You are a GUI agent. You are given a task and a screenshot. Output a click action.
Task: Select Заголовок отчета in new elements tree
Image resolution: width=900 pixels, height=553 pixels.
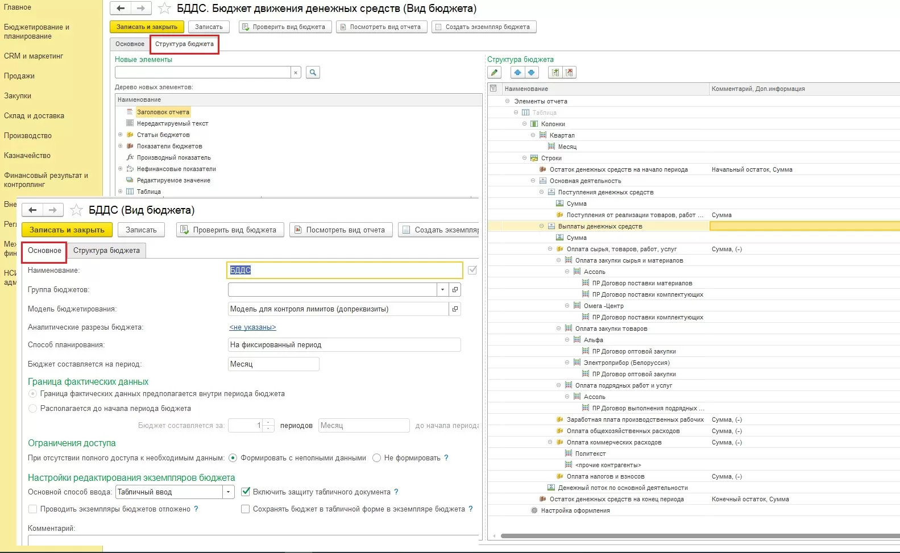[163, 112]
